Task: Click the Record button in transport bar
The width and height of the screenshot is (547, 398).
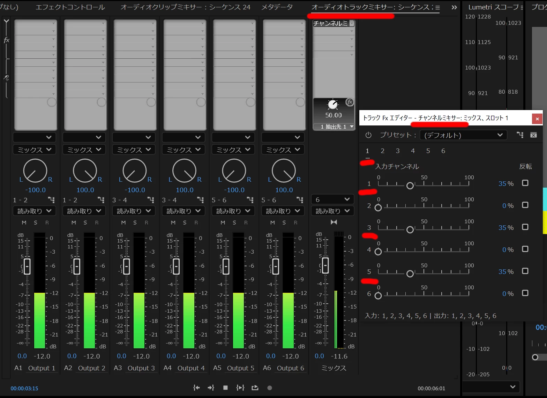Action: coord(269,388)
